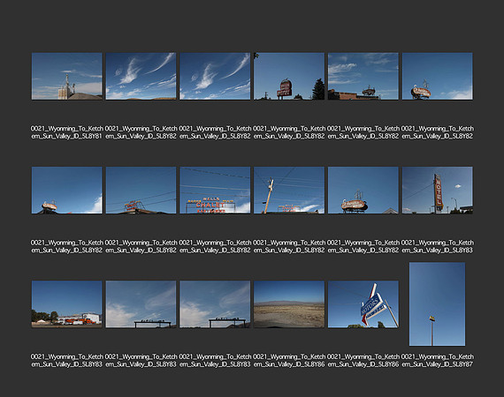Click filename label under red motel sign thumbnail
The height and width of the screenshot is (397, 504).
289,132
